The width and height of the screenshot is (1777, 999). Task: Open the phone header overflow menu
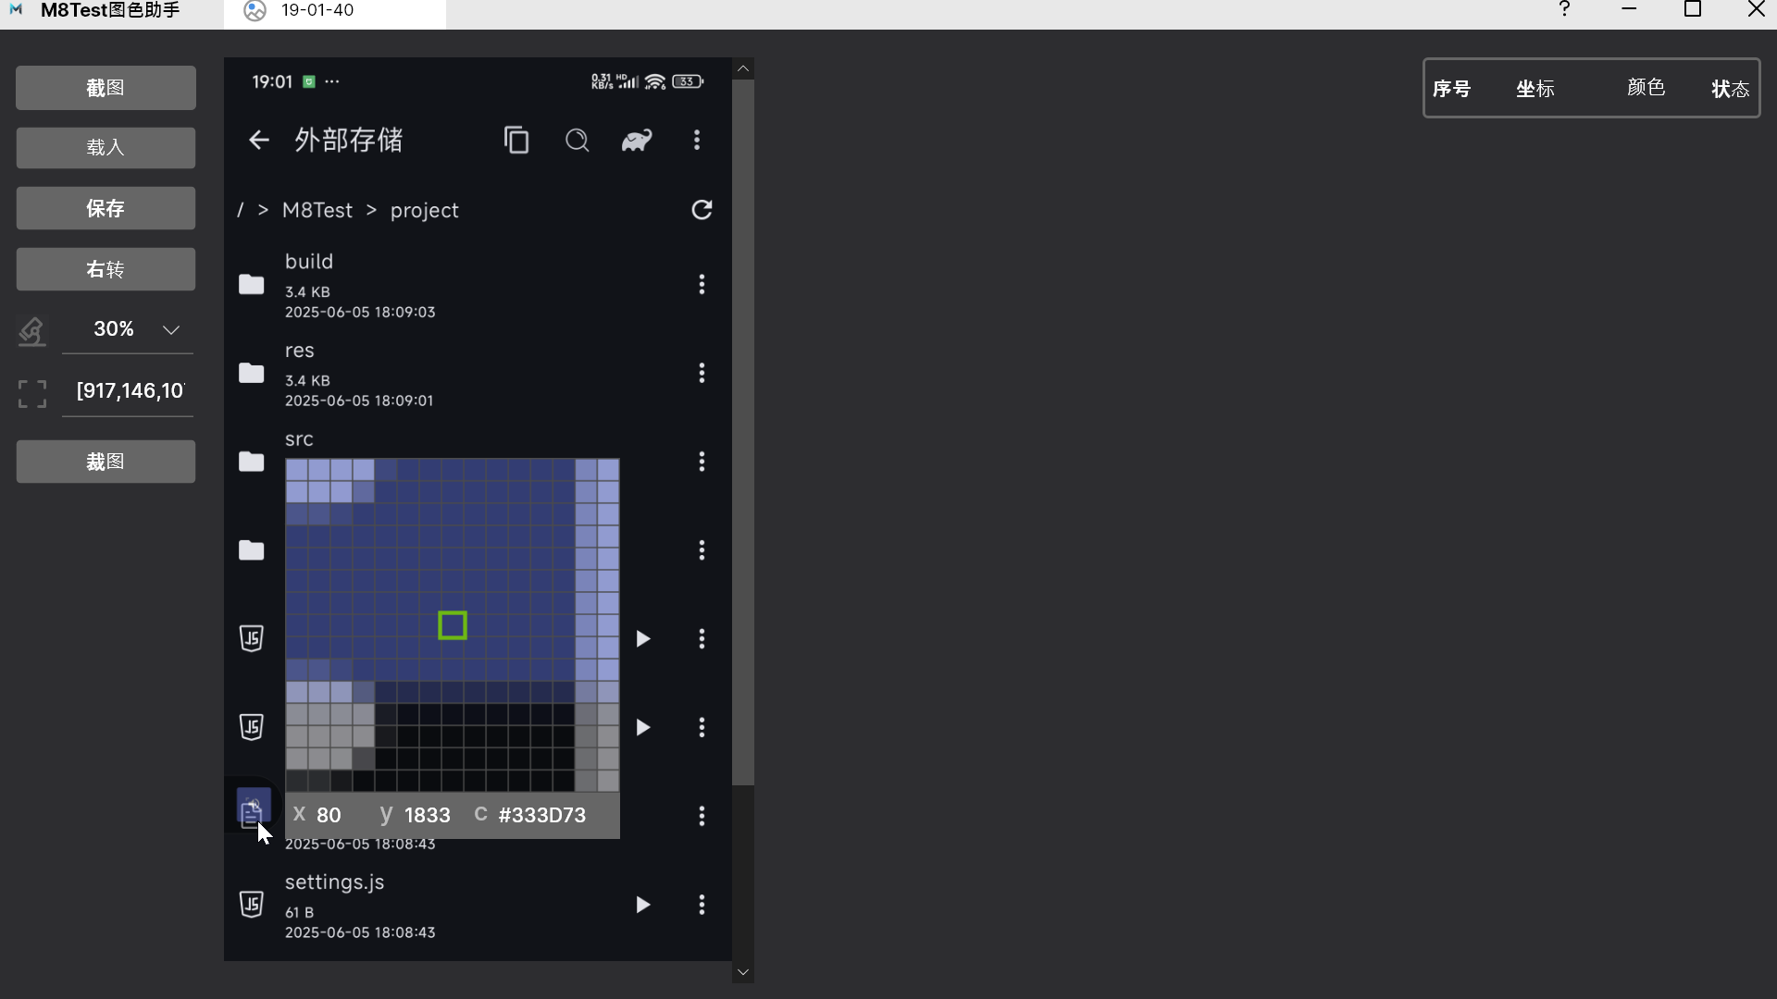pyautogui.click(x=697, y=141)
